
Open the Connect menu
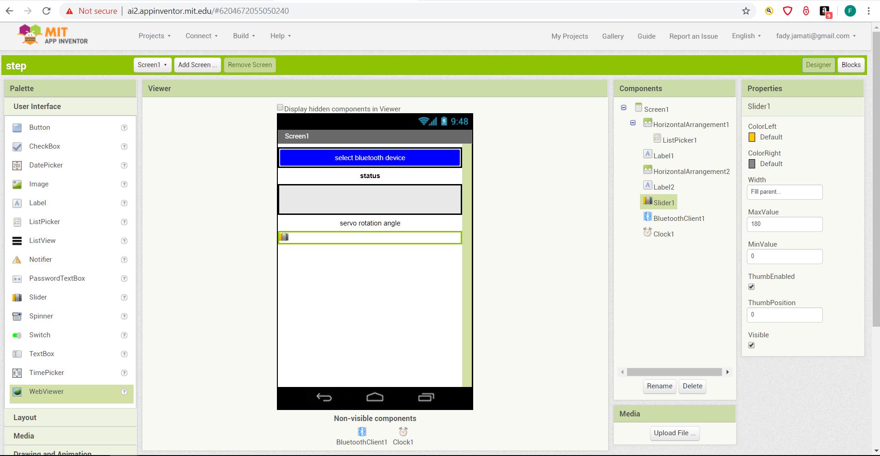pos(202,36)
